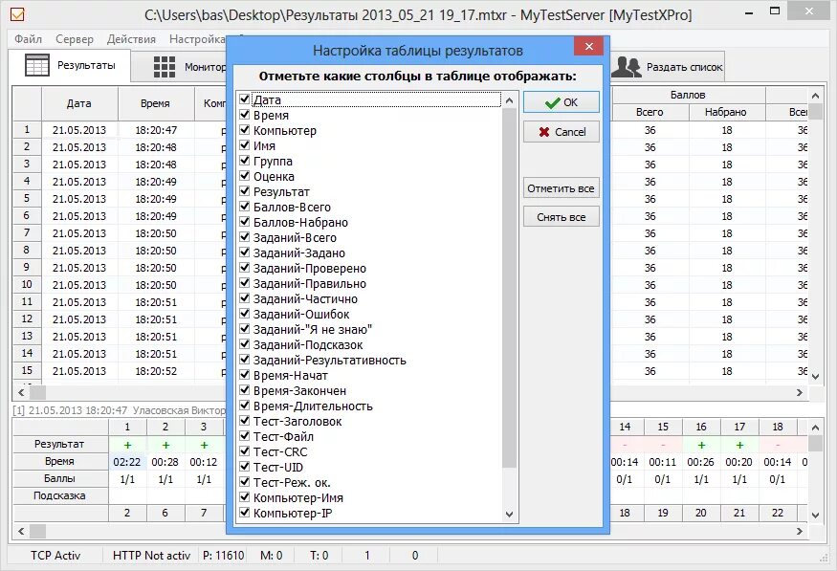Toggle the Время-Начат checkbox

click(245, 375)
